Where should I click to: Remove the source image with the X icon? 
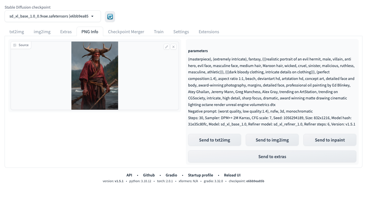coord(173,47)
